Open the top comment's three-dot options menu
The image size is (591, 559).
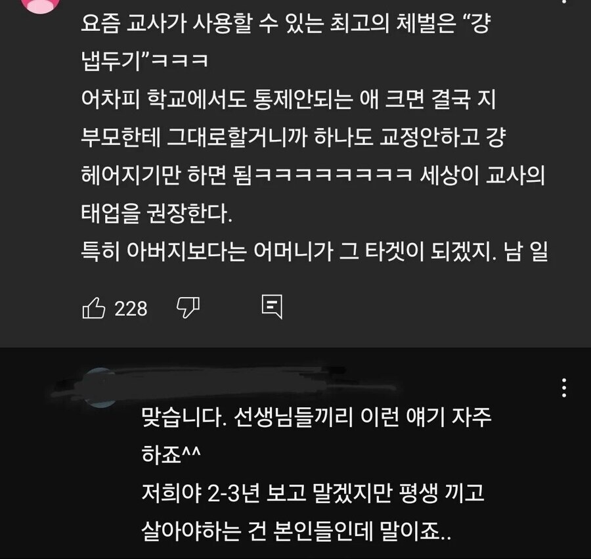coord(564,2)
